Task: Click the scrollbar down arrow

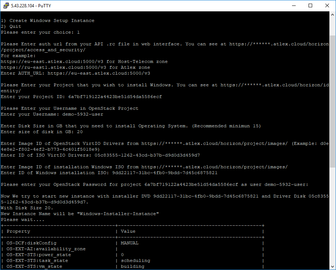Action: point(332,267)
